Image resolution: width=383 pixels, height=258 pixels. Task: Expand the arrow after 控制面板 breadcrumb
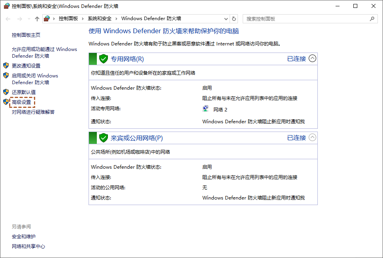tap(83, 19)
